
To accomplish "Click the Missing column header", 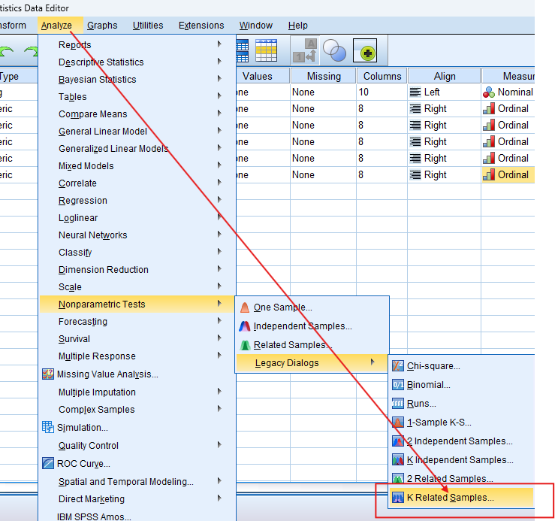I will [324, 76].
